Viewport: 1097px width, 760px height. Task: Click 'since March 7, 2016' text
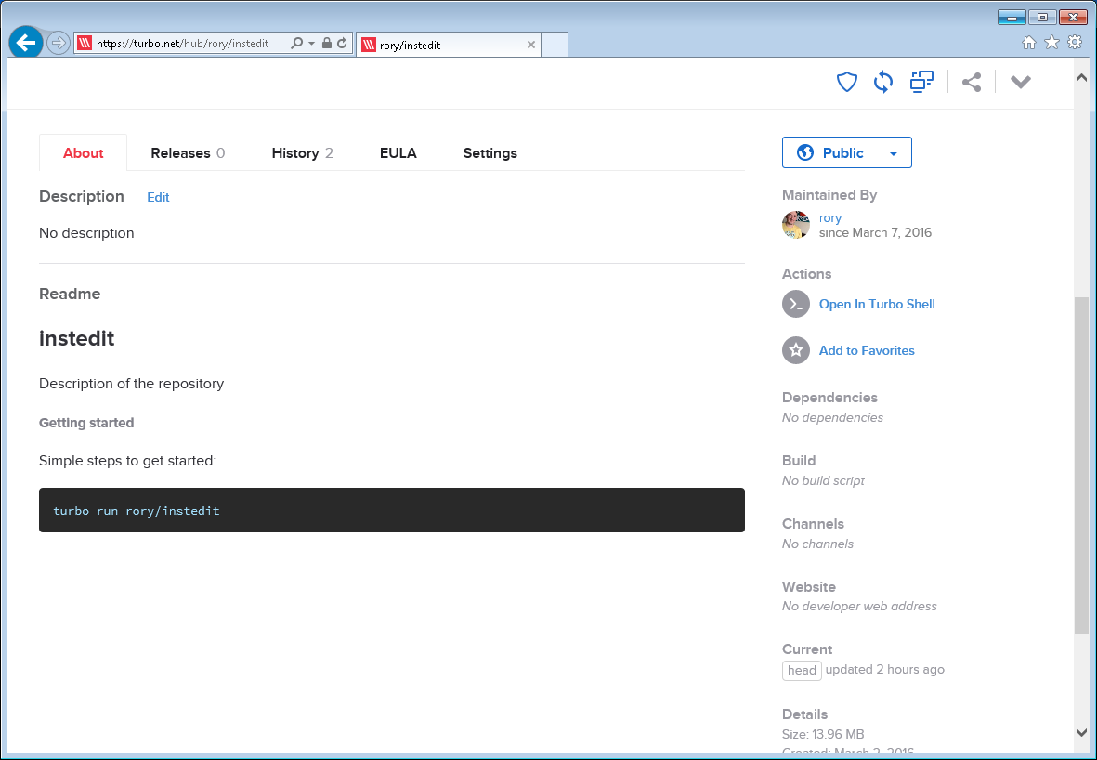tap(875, 233)
